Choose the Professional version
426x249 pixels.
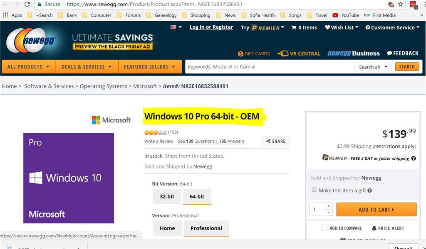(x=206, y=228)
